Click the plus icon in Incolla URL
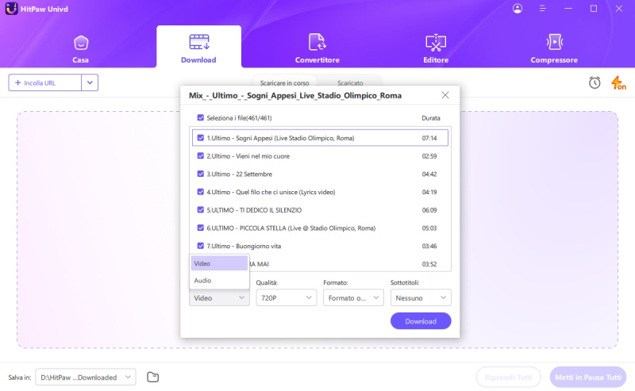This screenshot has height=391, width=635. (17, 82)
